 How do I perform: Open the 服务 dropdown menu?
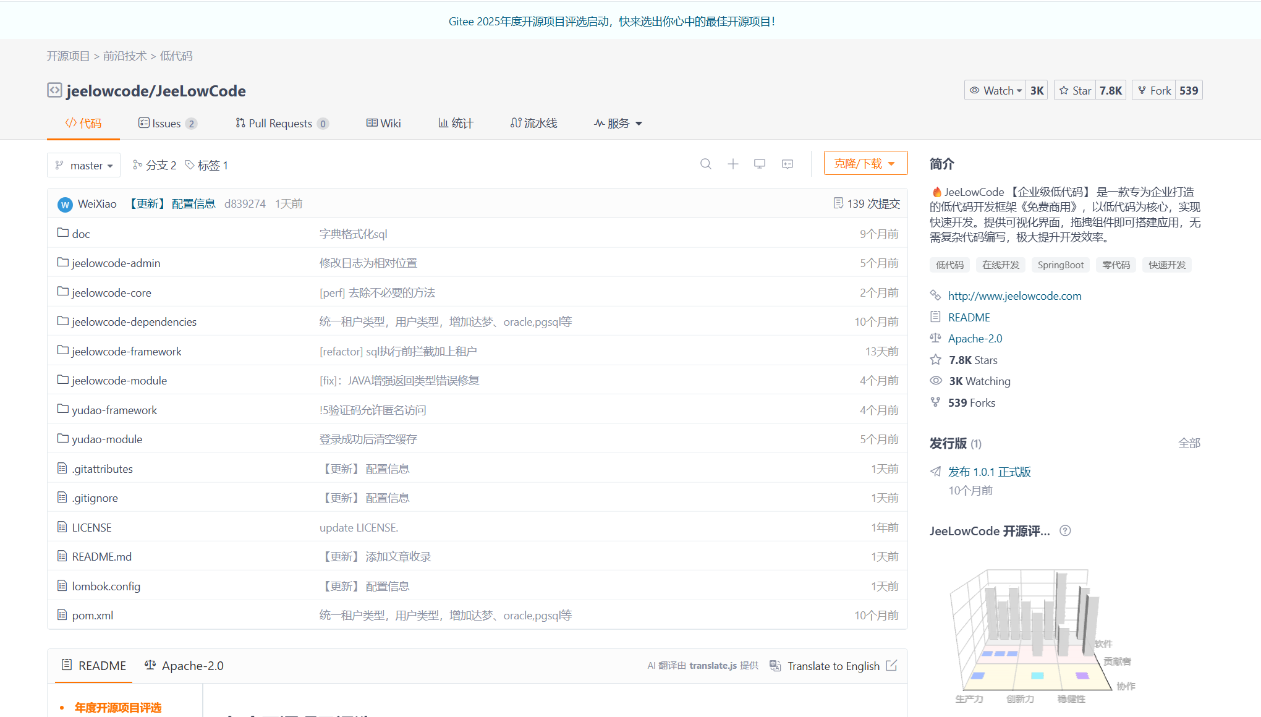tap(618, 123)
